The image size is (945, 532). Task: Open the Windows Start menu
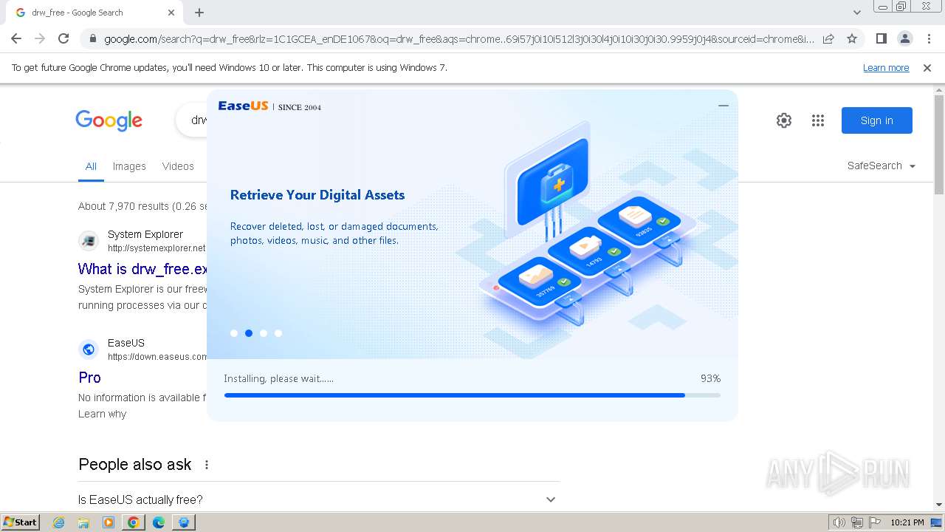(x=21, y=522)
